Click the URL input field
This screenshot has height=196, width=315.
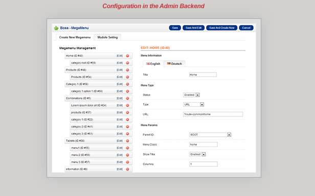213,114
